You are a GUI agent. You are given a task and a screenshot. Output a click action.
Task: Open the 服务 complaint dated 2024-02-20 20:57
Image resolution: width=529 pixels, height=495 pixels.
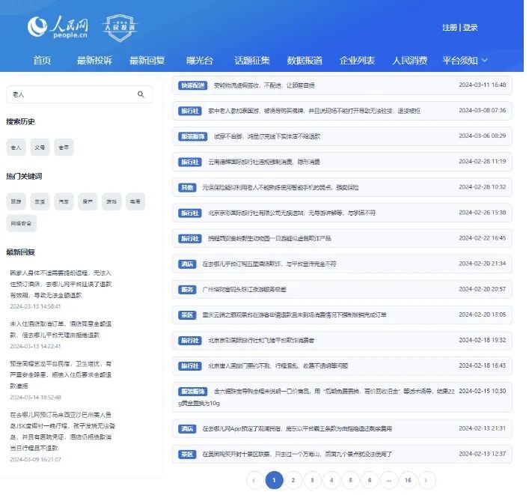pos(342,289)
